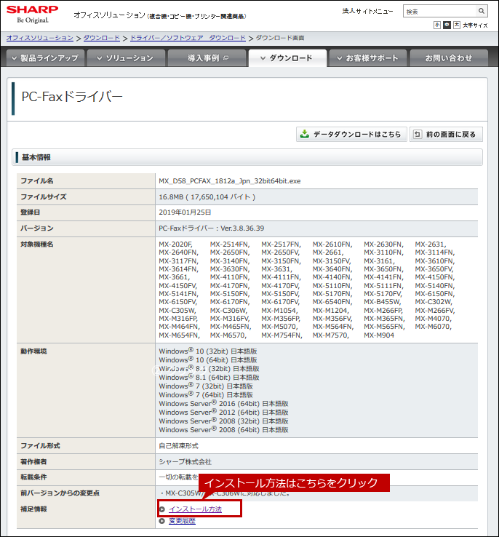Image resolution: width=499 pixels, height=537 pixels.
Task: Open 法人サイトメニュー
Action: pos(367,12)
